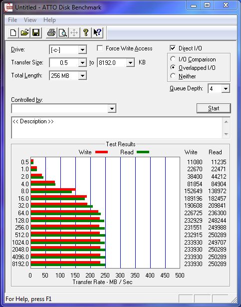Click the ATTO app icon in the title bar
241x307 pixels.
coord(8,8)
